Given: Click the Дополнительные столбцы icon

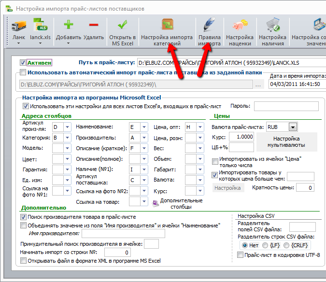Looking at the screenshot, I should [156, 203].
